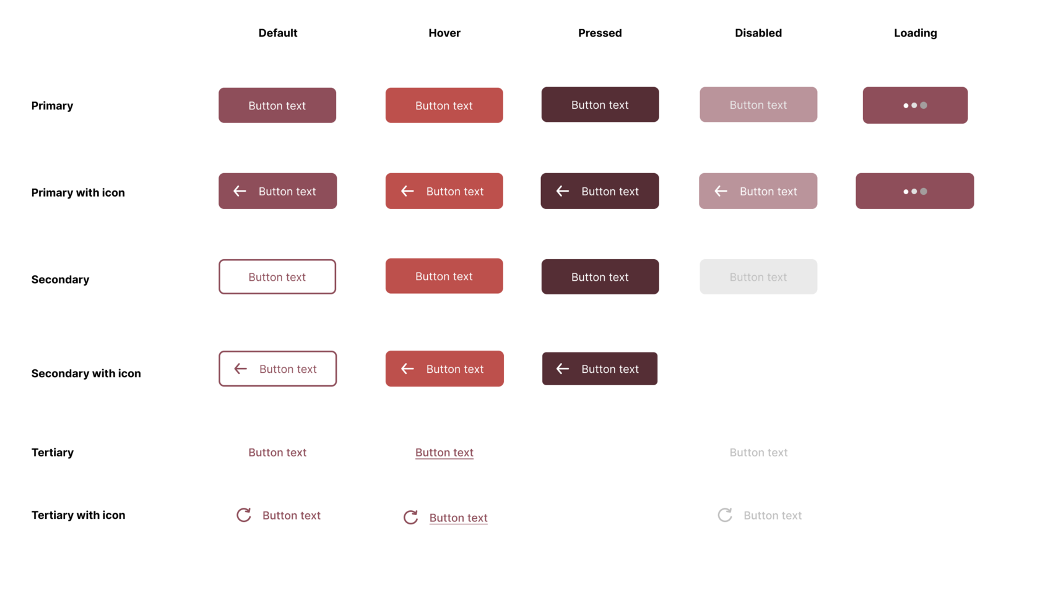Click the arrow icon in pressed Secondary with icon button

562,369
